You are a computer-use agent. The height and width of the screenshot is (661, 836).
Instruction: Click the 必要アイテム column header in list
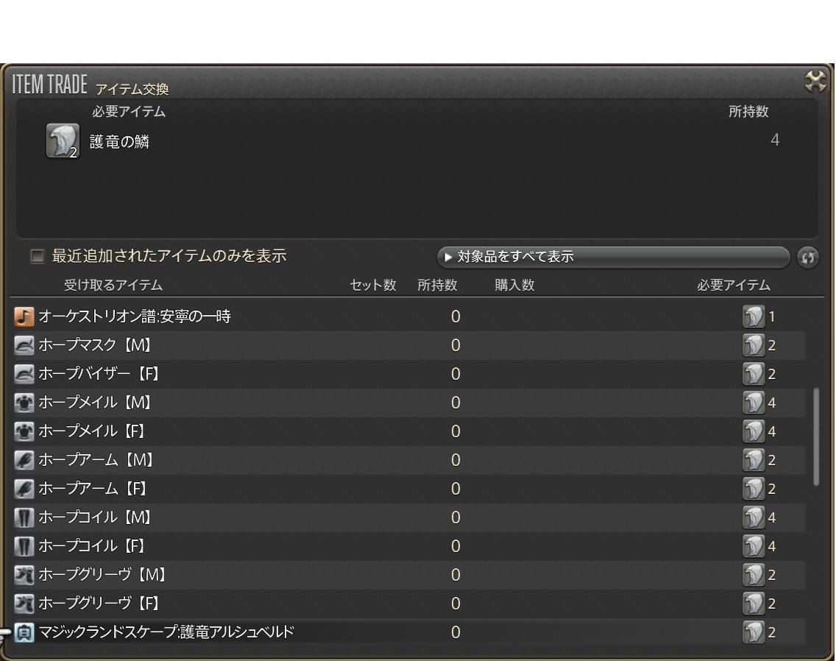(x=733, y=285)
